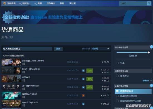The height and width of the screenshot is (109, 153).
Task: Click the 热销商品 heading
Action: click(x=13, y=29)
